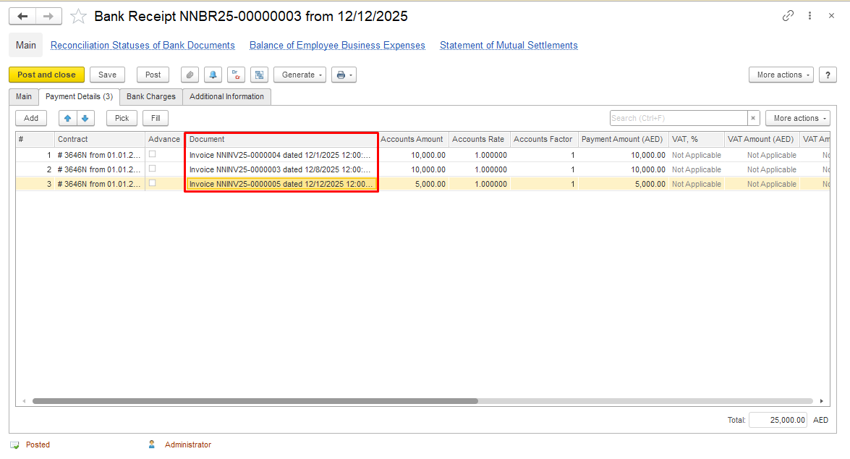Click the VAT, % column header
Viewport: 850px width, 459px height.
(x=697, y=140)
